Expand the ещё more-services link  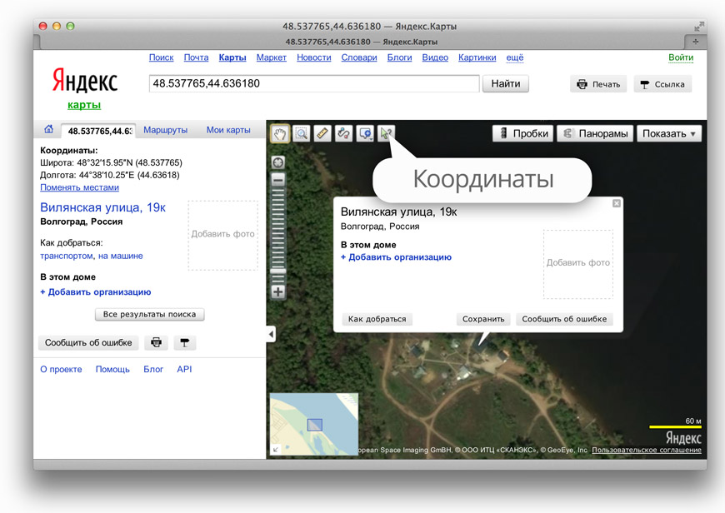(x=515, y=57)
